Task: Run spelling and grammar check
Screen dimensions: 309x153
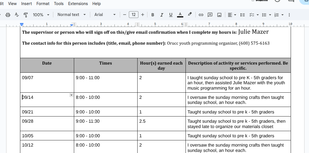Action: click(17, 15)
